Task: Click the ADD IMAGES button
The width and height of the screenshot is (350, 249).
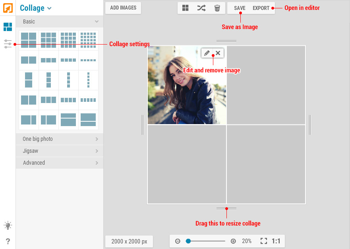Action: tap(123, 8)
